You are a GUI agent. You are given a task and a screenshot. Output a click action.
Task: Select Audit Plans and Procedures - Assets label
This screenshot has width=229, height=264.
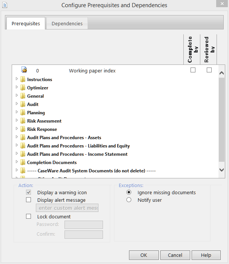point(64,138)
